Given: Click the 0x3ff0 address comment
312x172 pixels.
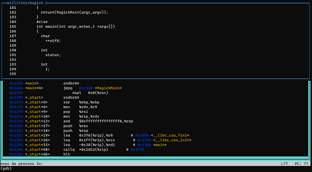Looking at the screenshot, I should tap(137, 149).
